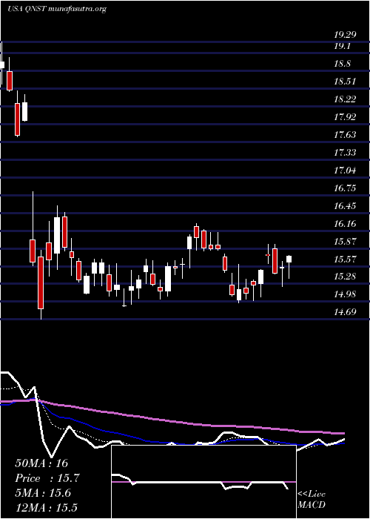Click the 17.04 price axis label

point(345,171)
